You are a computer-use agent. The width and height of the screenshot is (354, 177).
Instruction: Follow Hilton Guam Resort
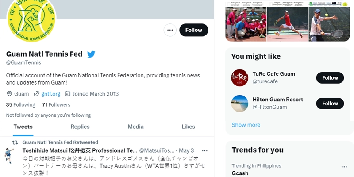click(x=330, y=104)
